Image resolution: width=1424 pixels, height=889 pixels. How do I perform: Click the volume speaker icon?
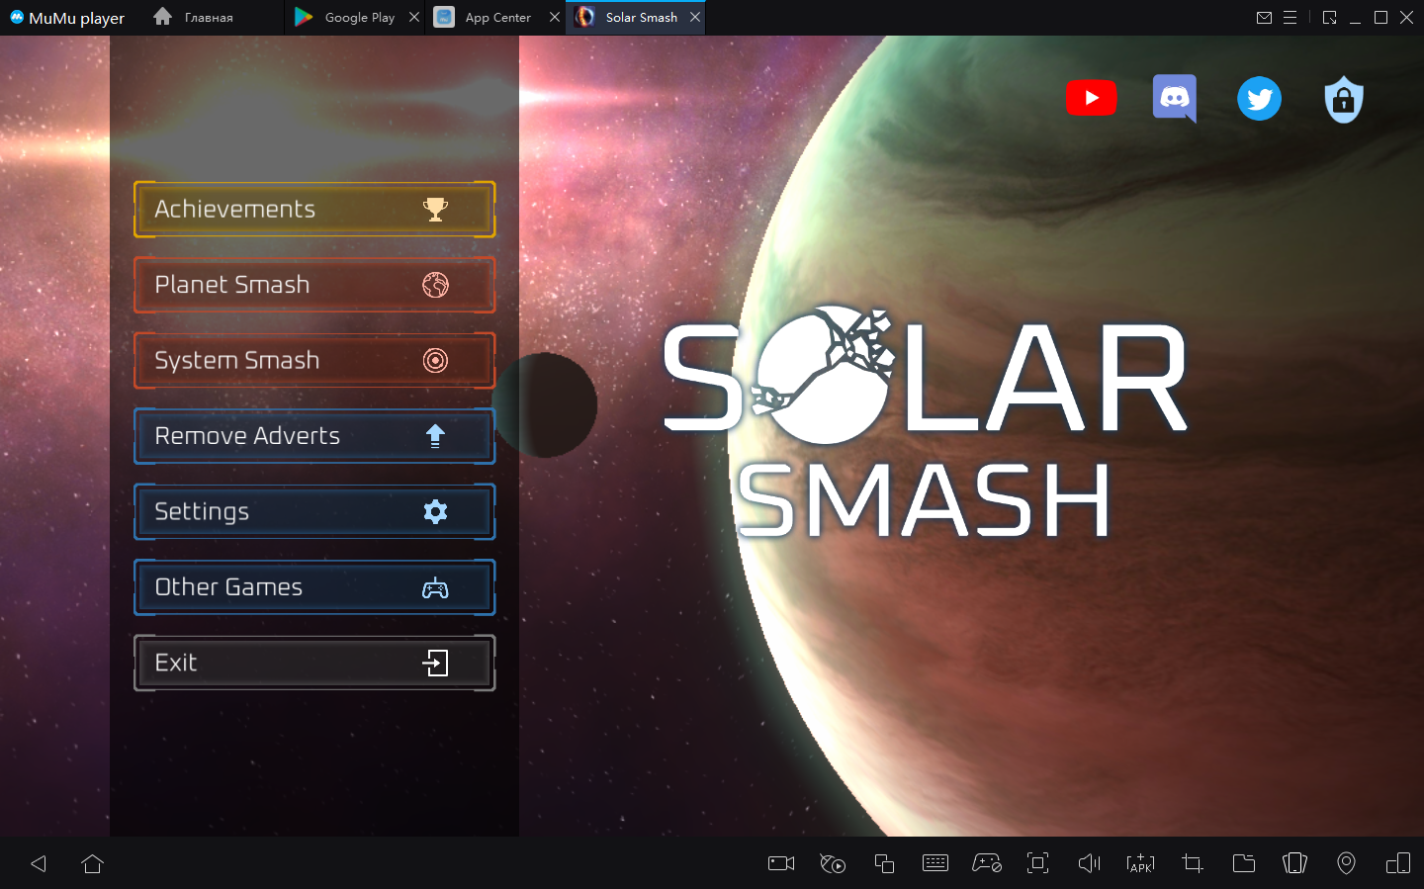pos(1089,863)
